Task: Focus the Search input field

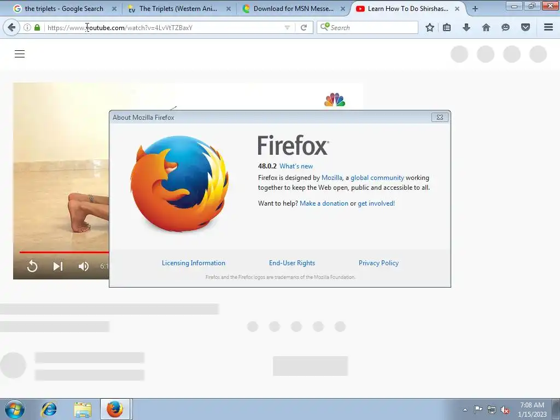Action: click(x=367, y=27)
